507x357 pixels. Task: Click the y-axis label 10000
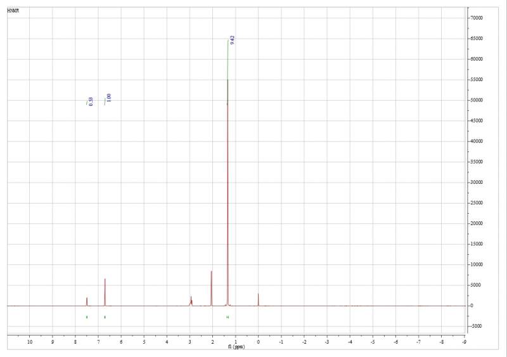tap(477, 265)
